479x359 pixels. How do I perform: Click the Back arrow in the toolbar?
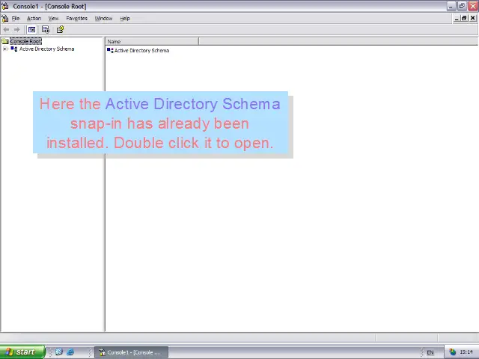7,30
